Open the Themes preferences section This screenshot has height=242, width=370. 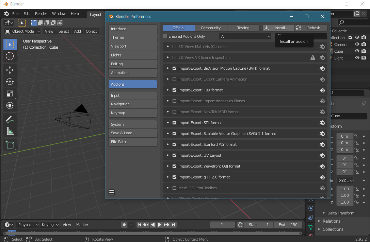(x=133, y=38)
